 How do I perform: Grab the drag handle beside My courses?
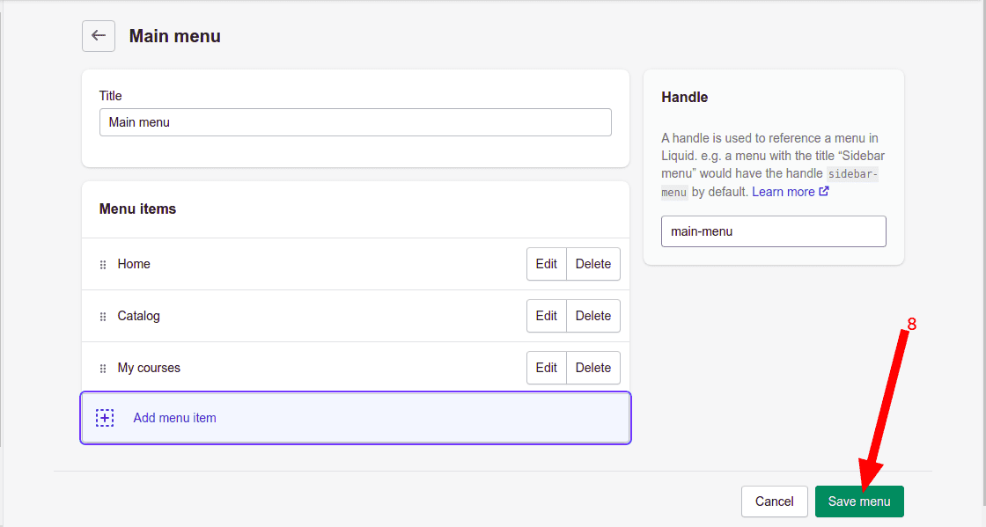[103, 369]
